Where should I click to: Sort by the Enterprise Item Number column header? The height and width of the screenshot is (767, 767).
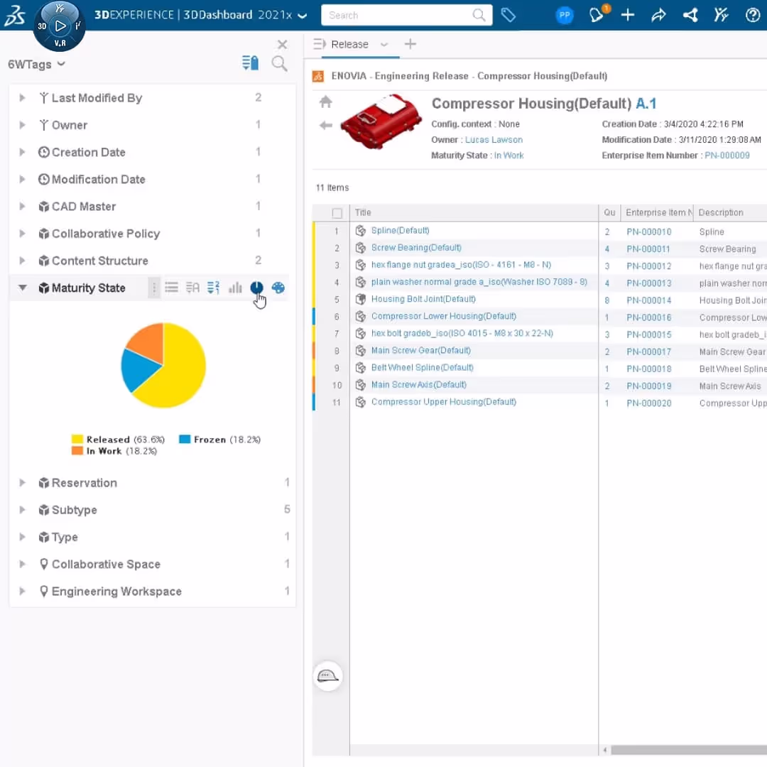tap(658, 213)
